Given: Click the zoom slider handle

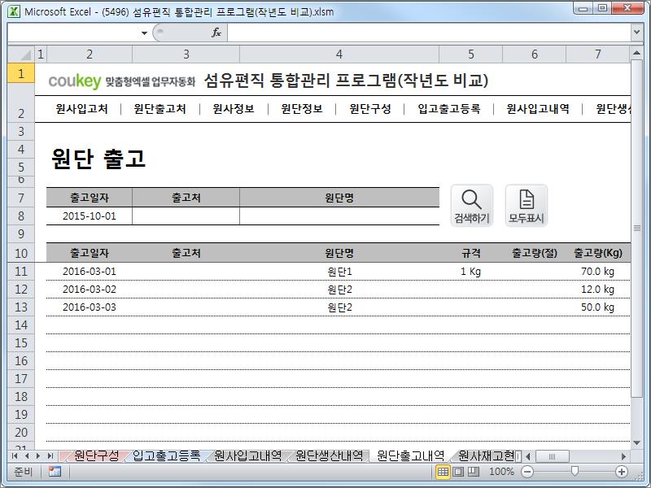Looking at the screenshot, I should 575,472.
